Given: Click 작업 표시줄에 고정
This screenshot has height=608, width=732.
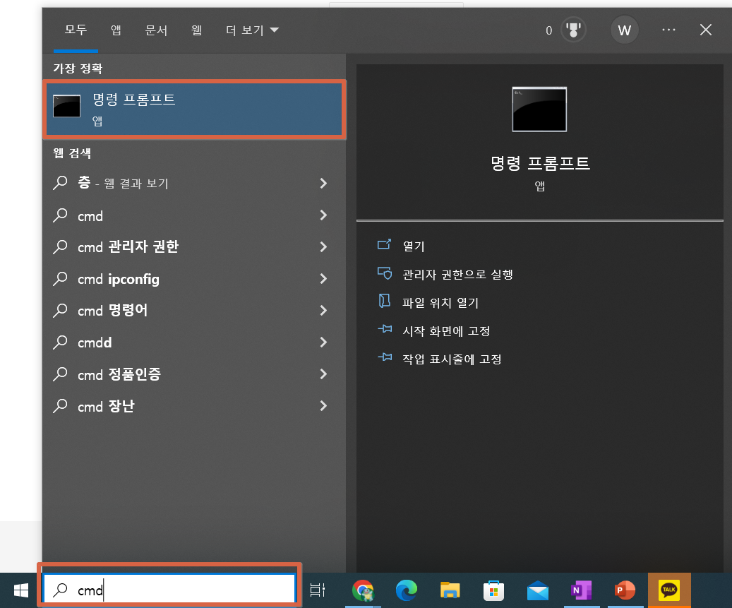Looking at the screenshot, I should 452,359.
